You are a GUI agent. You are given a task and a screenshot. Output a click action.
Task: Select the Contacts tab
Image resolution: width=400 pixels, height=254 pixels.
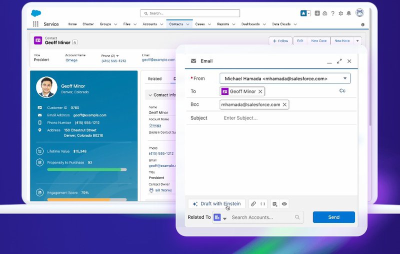176,24
